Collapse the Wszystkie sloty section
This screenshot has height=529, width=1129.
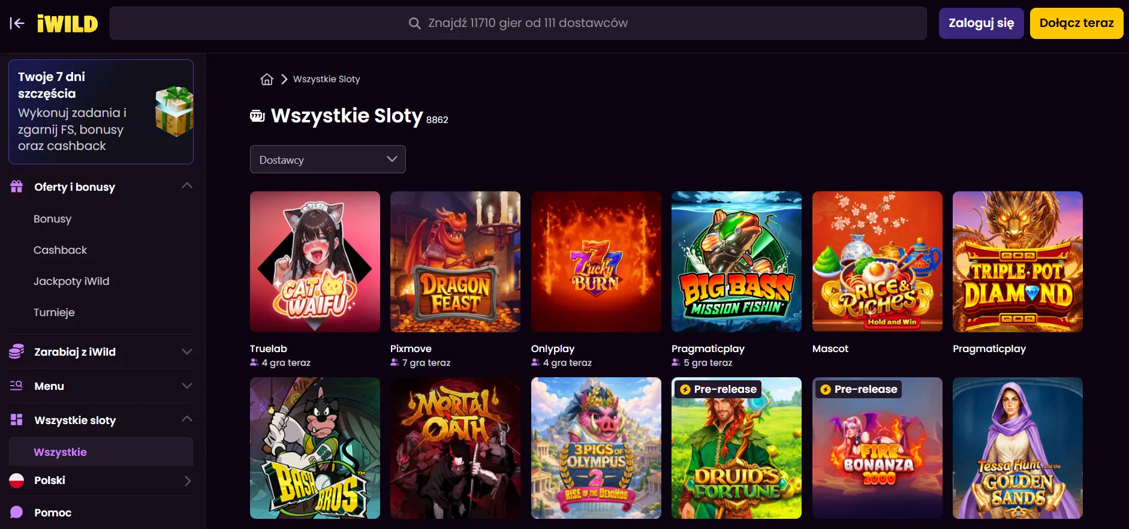[187, 419]
